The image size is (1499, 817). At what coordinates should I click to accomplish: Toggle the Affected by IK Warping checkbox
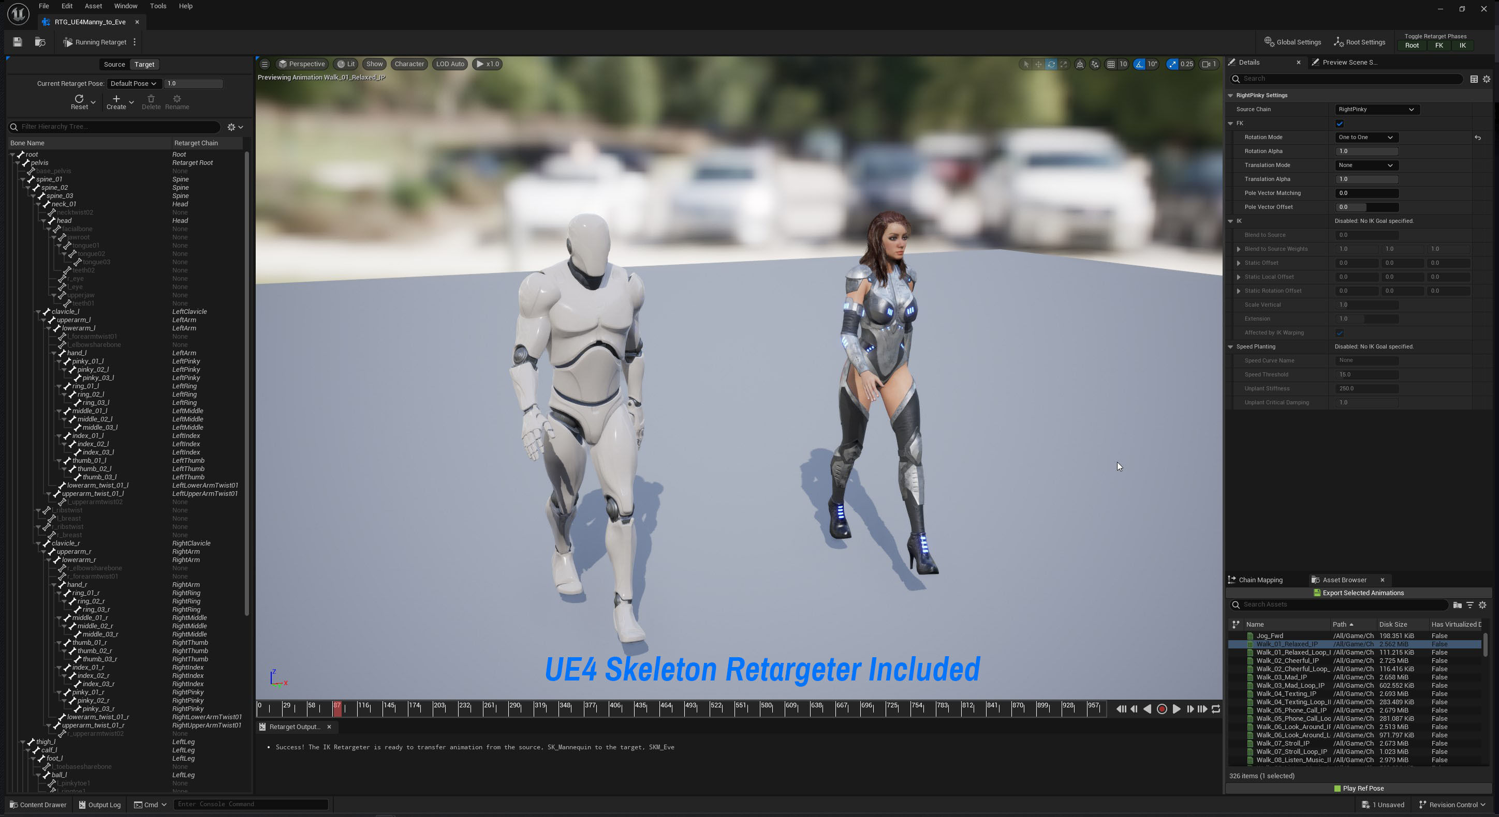point(1340,332)
